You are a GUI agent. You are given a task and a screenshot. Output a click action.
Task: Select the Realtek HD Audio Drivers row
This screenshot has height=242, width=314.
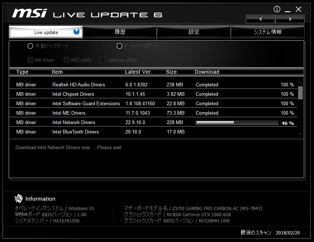153,85
